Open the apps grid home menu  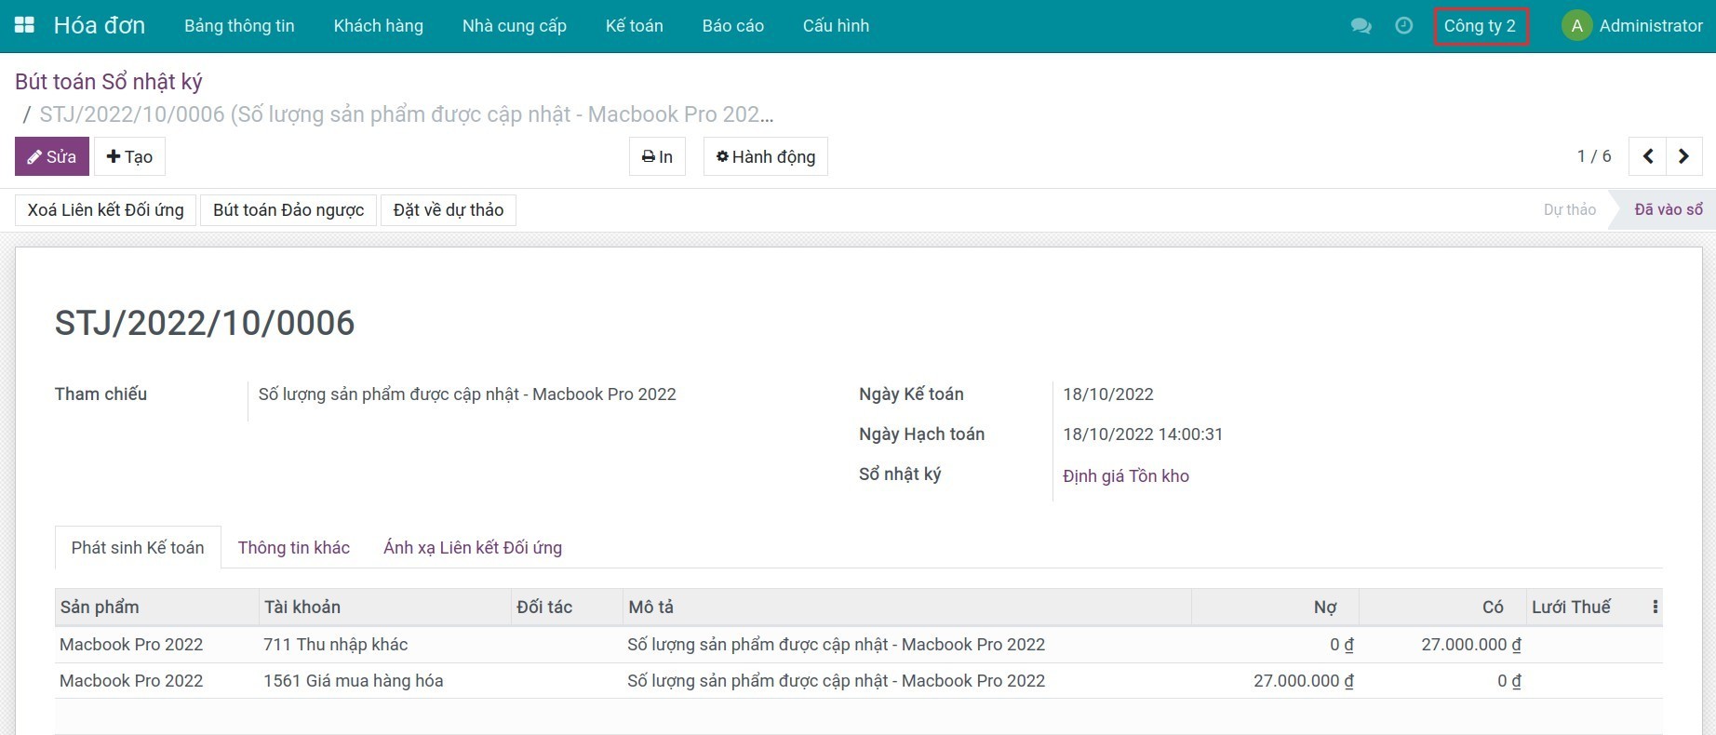tap(24, 25)
